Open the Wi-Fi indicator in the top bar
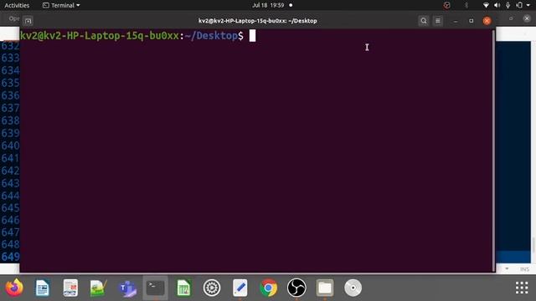The width and height of the screenshot is (536, 301). (486, 5)
